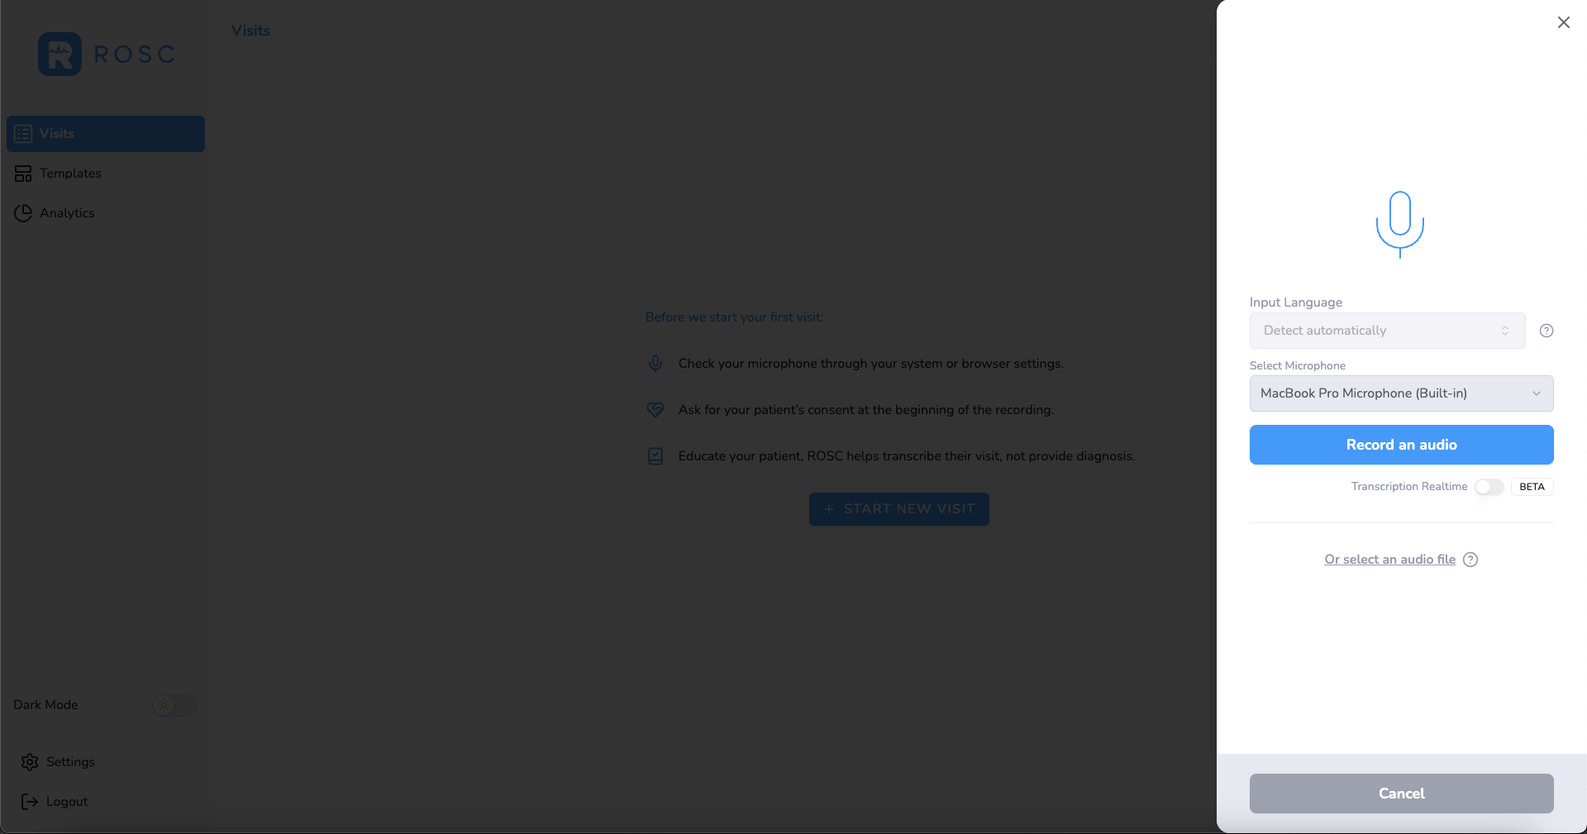1587x834 pixels.
Task: Click Or select an audio file link
Action: 1389,560
